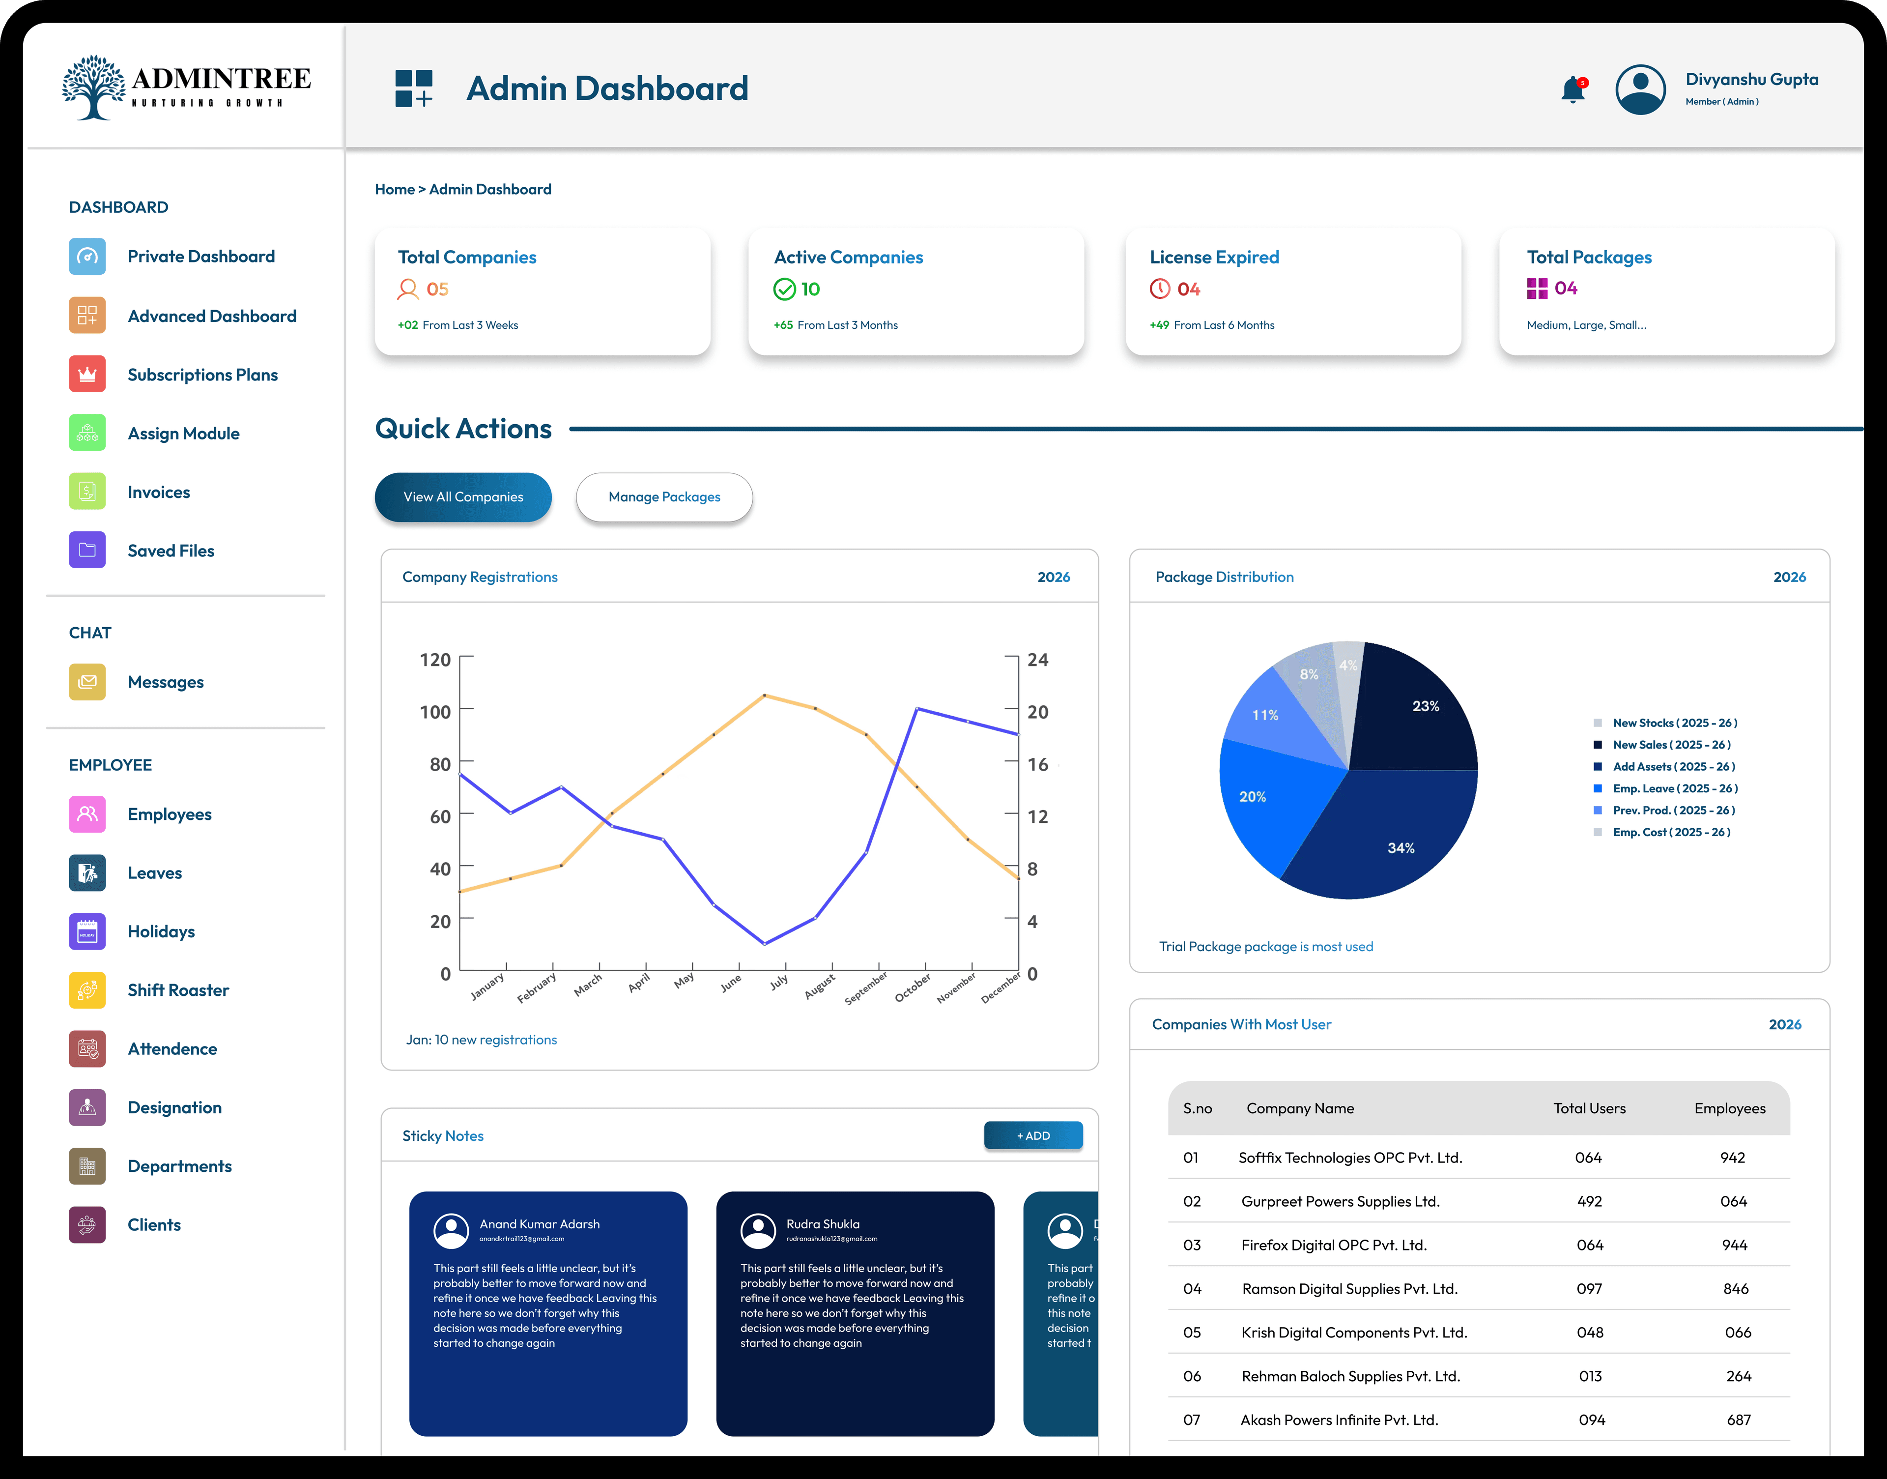
Task: Click the New Sales legend swatch
Action: (1598, 745)
